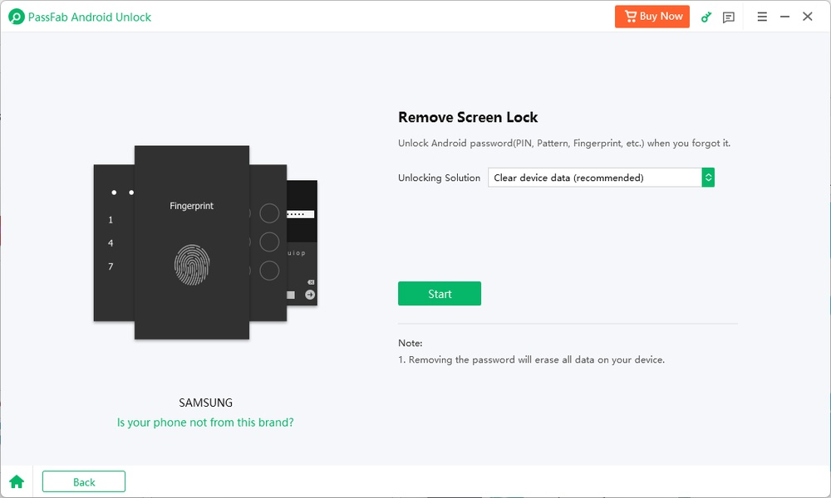Image resolution: width=831 pixels, height=498 pixels.
Task: Click the SAMSUNG brand label
Action: click(206, 403)
